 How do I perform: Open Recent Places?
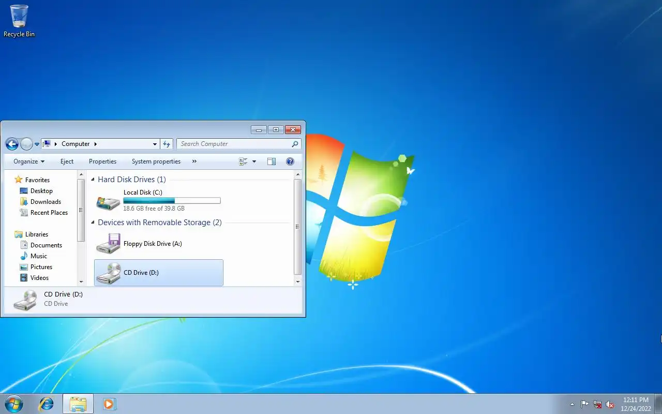tap(49, 213)
